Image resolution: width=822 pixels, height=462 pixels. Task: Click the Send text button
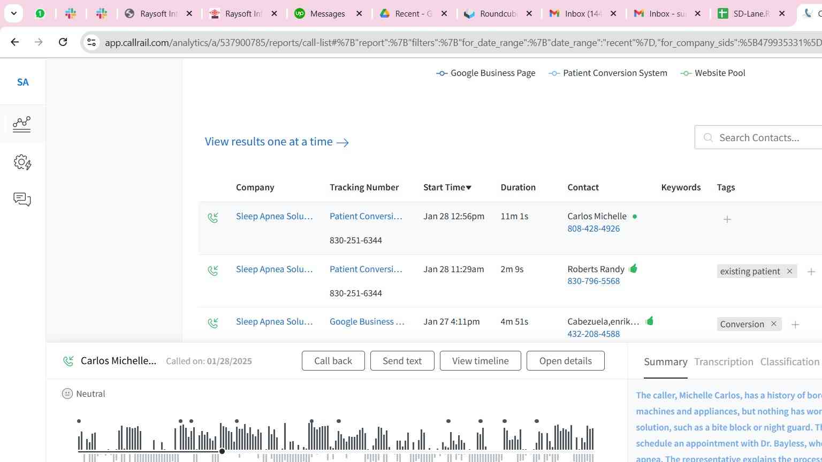click(402, 361)
